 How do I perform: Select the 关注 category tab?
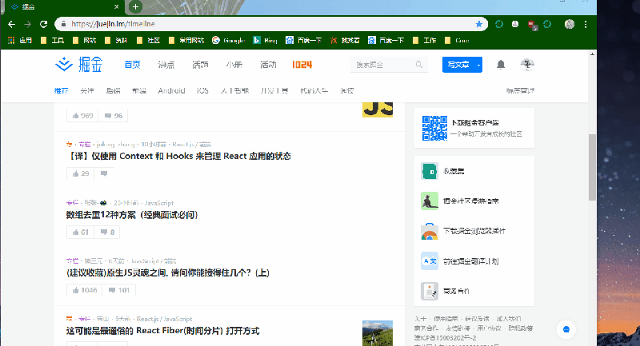click(87, 90)
